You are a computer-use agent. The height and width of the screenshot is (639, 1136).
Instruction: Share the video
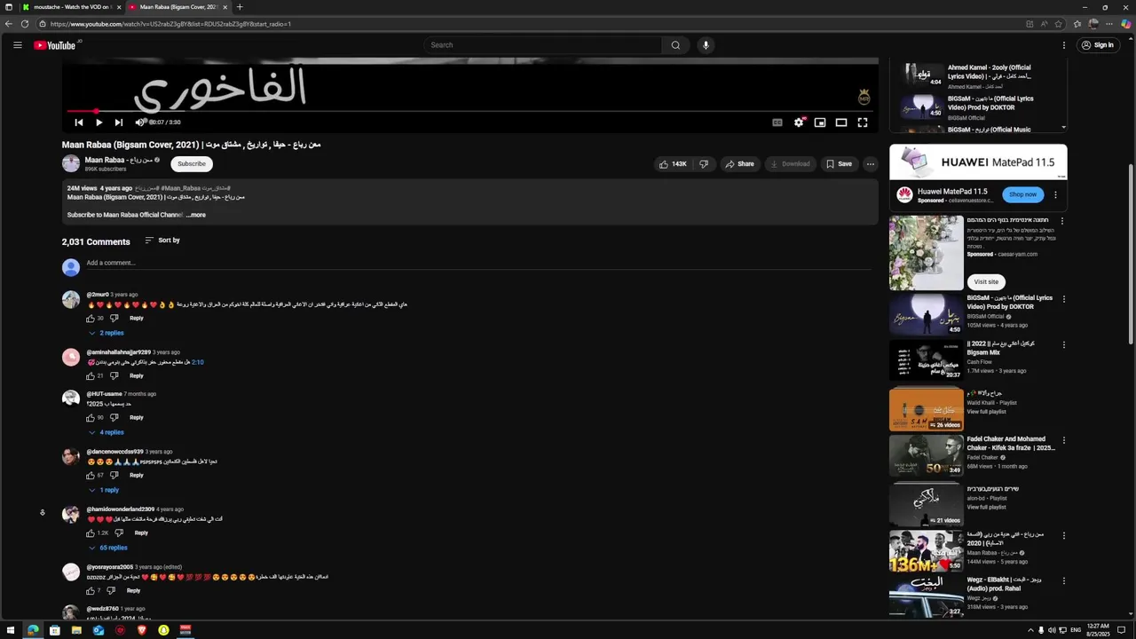pyautogui.click(x=739, y=164)
